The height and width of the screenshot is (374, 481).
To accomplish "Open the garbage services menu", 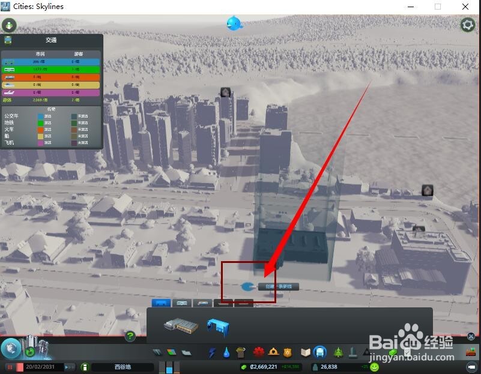I will [x=241, y=352].
